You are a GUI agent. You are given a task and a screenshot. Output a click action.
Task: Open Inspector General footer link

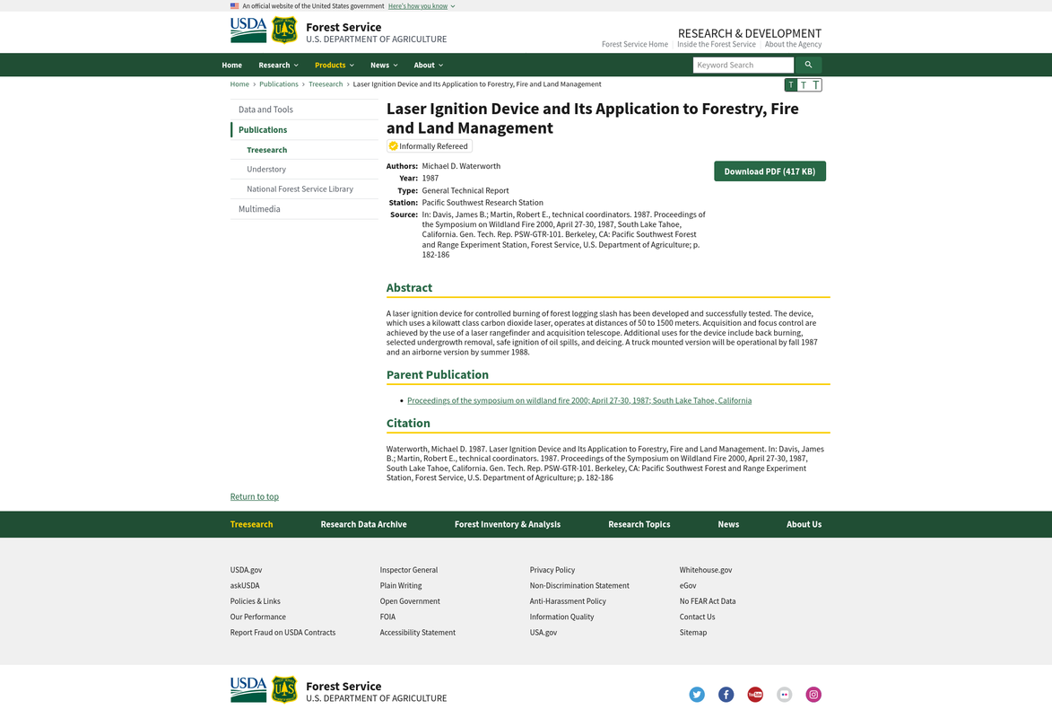tap(409, 570)
